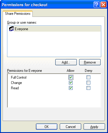Click the Read permission label
This screenshot has height=133, width=108.
(15, 88)
